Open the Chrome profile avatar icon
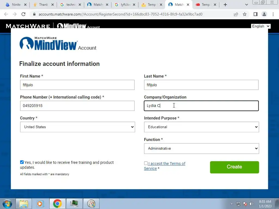This screenshot has width=279, height=209. 264,14
